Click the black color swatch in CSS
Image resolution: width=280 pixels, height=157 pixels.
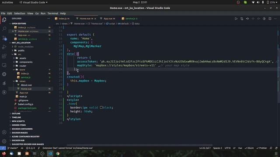[101, 107]
